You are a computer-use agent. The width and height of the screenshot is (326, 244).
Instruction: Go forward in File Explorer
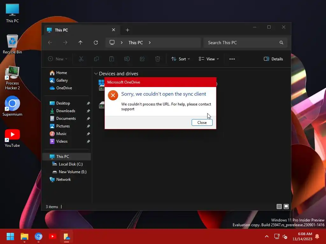click(x=65, y=43)
